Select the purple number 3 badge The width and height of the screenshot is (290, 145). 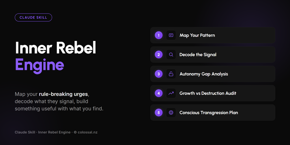pyautogui.click(x=159, y=74)
